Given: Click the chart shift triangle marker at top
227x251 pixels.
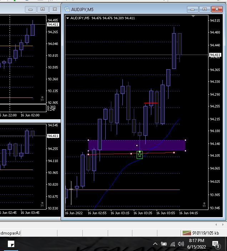Looking at the screenshot, I should (193, 16).
